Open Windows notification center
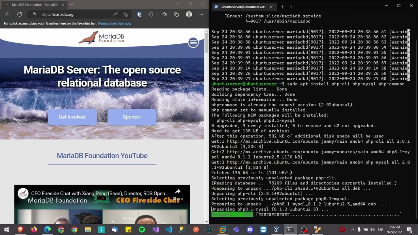Image resolution: width=418 pixels, height=235 pixels. [x=410, y=230]
